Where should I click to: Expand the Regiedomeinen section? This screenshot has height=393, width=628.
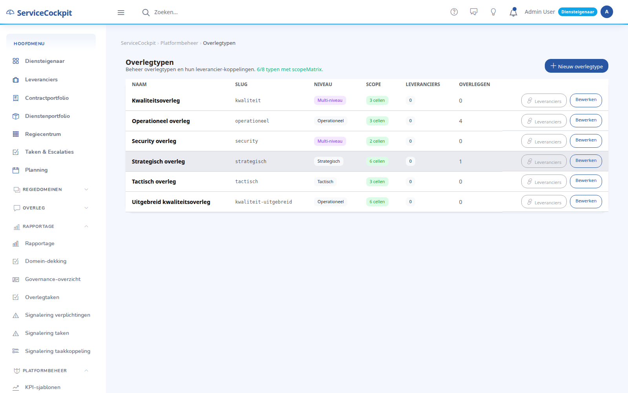[x=51, y=189]
